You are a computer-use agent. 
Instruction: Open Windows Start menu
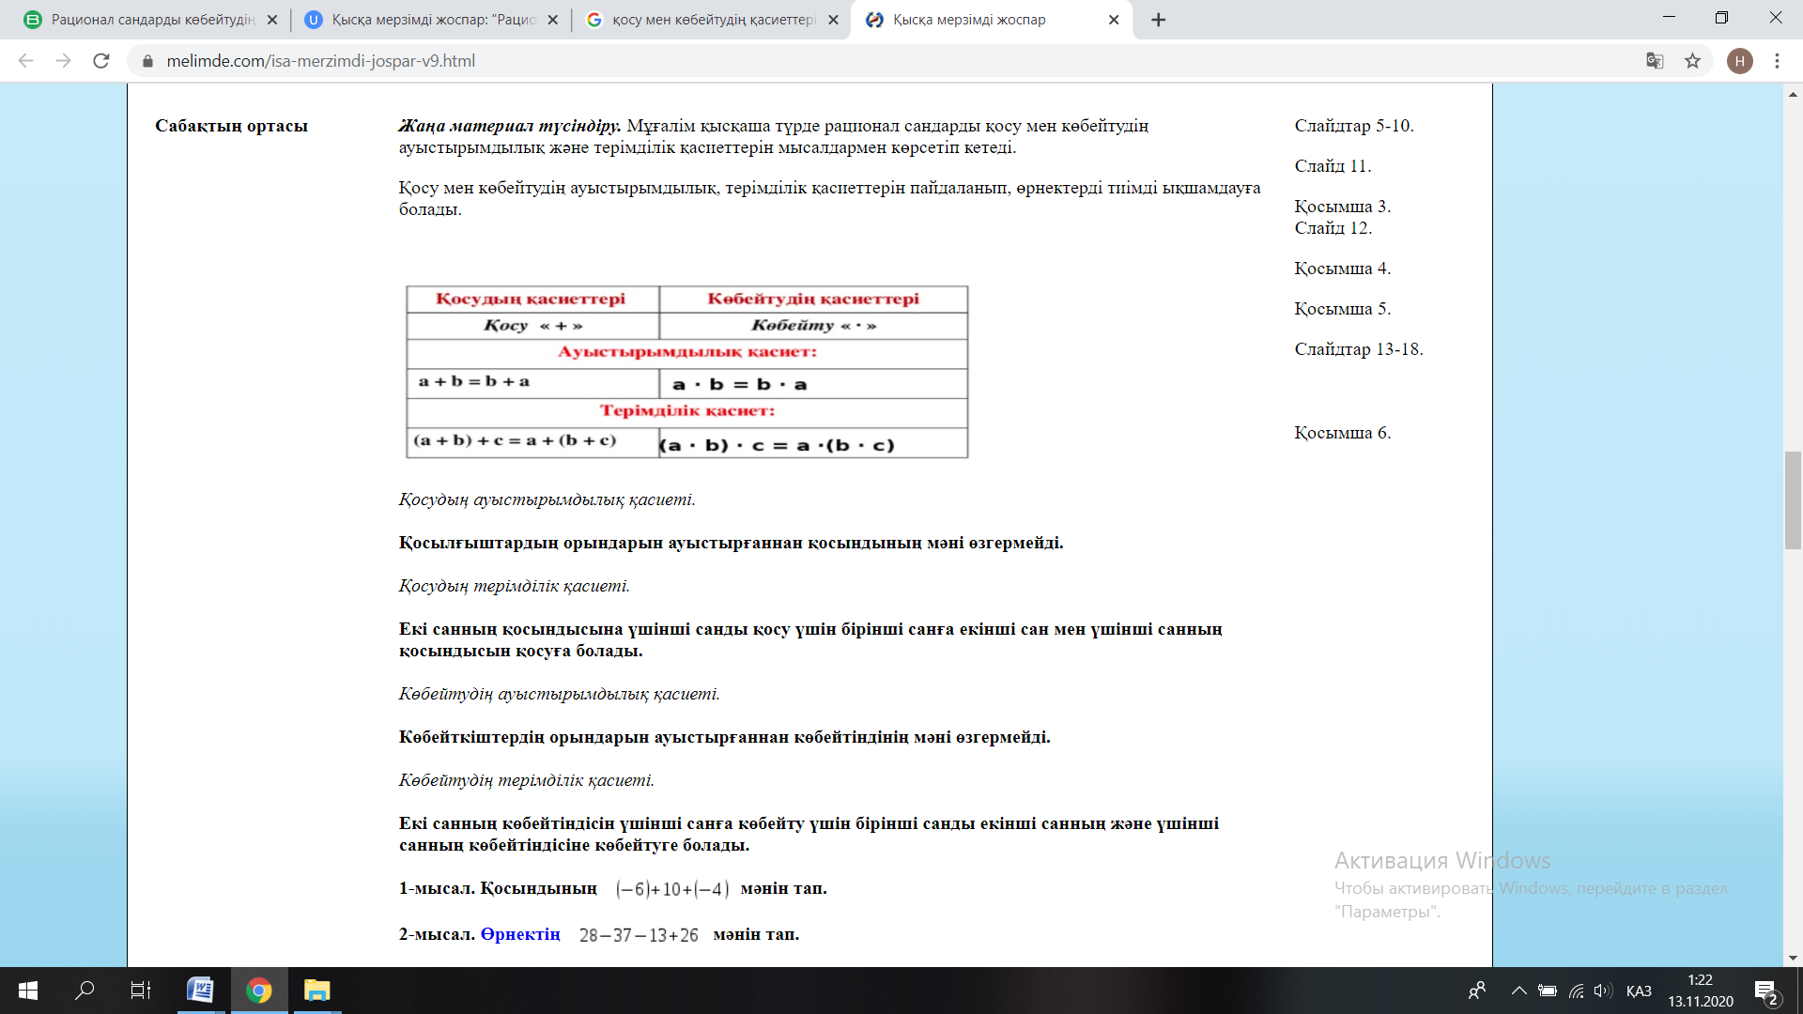coord(28,991)
